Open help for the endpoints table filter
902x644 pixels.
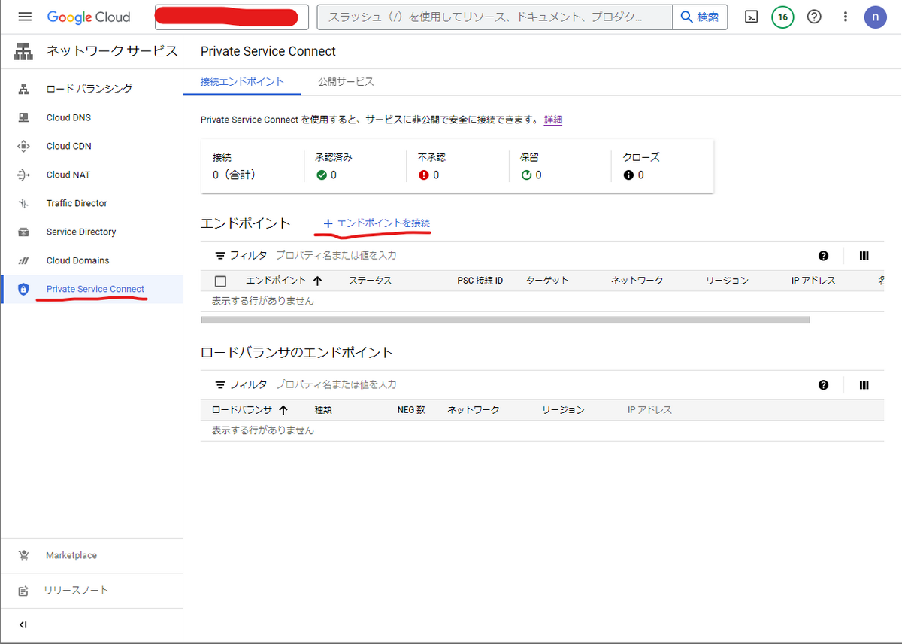point(823,256)
